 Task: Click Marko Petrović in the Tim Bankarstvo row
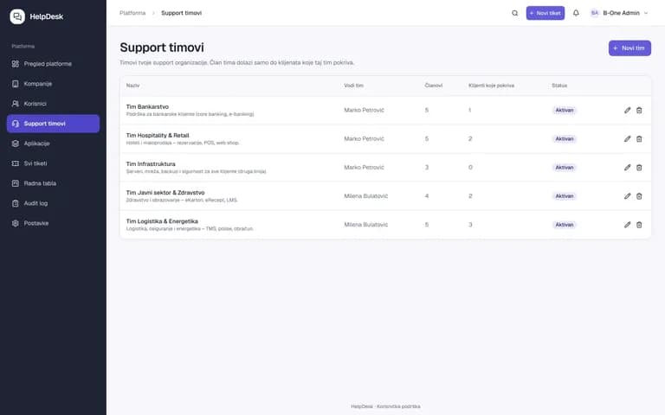364,110
